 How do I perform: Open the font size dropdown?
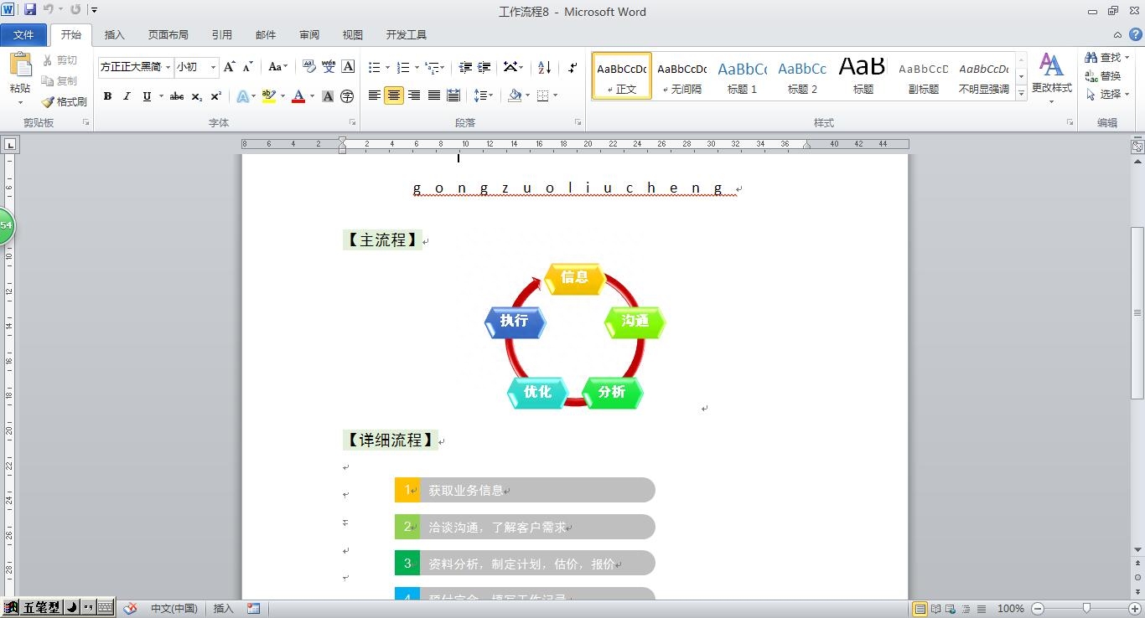pyautogui.click(x=213, y=67)
